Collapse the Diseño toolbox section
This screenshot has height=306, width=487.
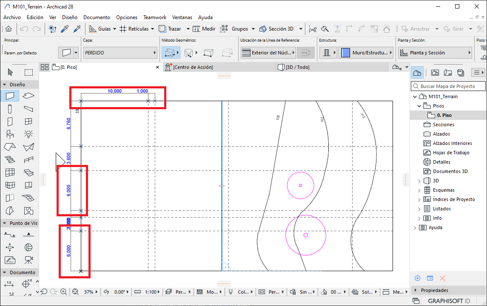click(4, 85)
